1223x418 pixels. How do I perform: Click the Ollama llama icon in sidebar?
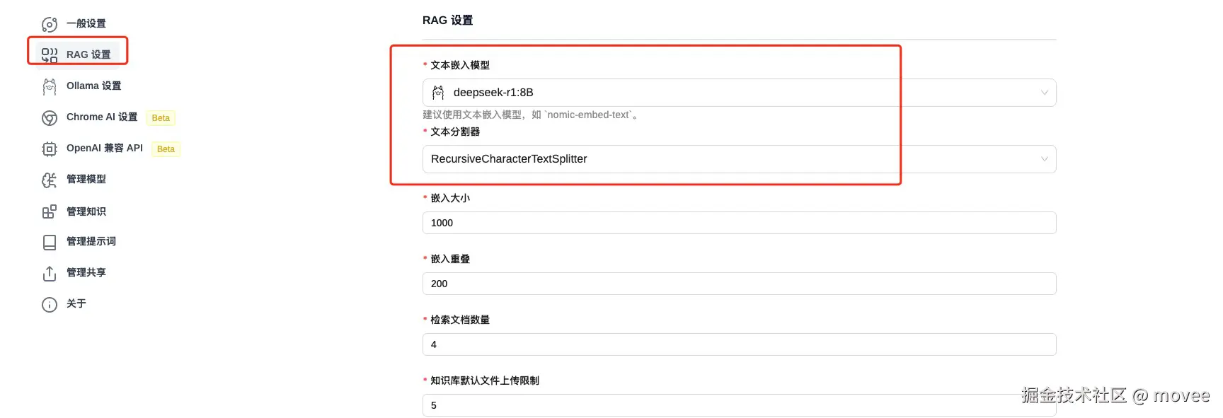50,86
